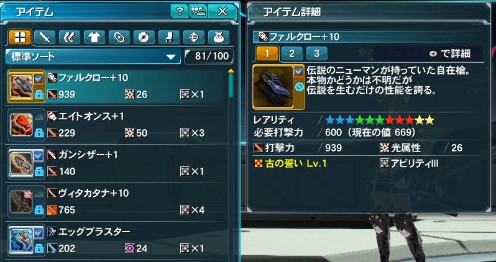Switch to detail page tab 2
The image size is (496, 262).
point(292,54)
